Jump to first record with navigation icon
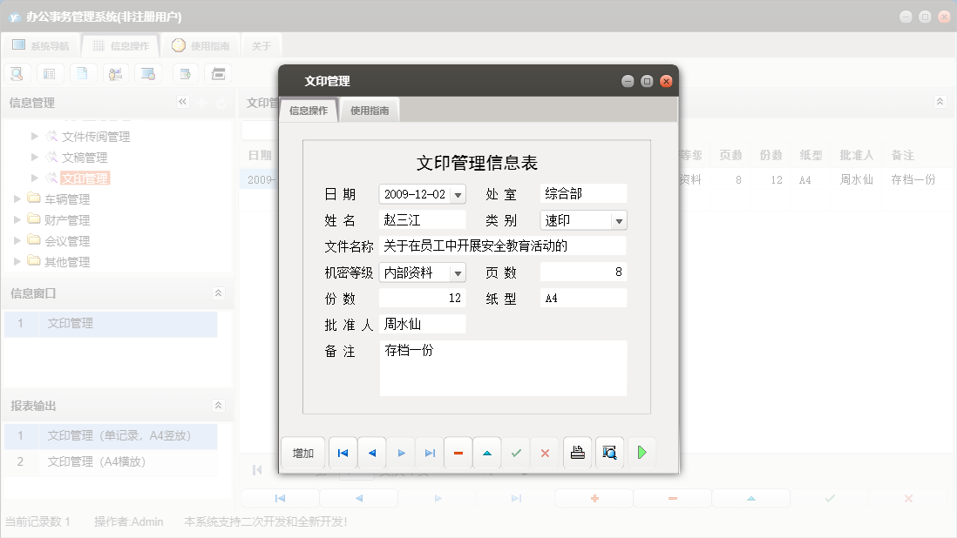The image size is (957, 538). tap(343, 453)
